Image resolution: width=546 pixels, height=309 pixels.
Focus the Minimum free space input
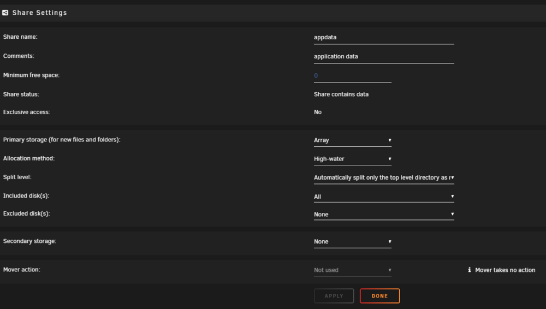[352, 75]
